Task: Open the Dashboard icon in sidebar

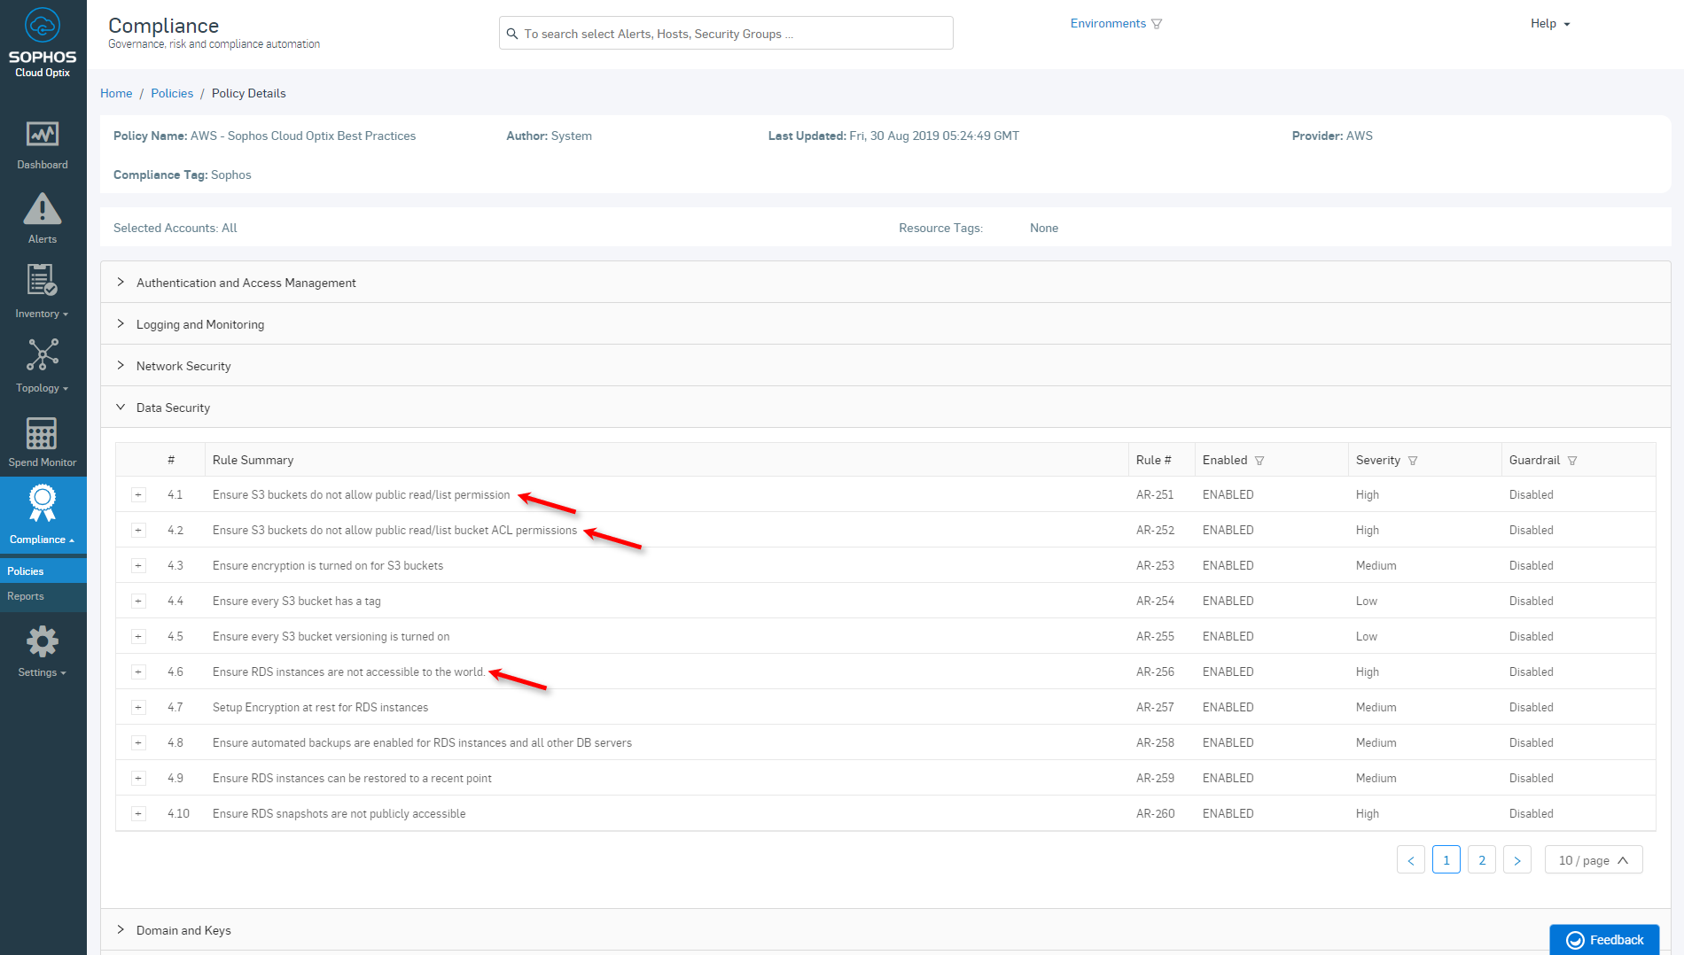Action: tap(43, 134)
